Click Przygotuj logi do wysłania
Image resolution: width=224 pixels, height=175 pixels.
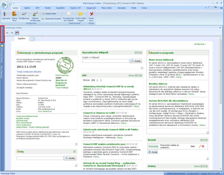69,16
